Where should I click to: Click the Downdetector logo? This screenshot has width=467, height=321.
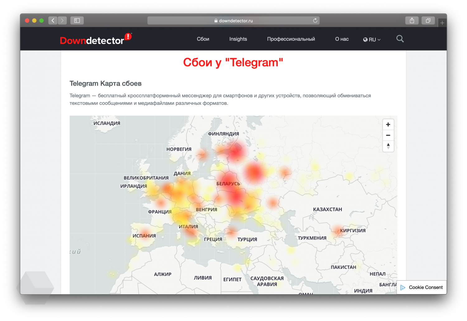96,39
